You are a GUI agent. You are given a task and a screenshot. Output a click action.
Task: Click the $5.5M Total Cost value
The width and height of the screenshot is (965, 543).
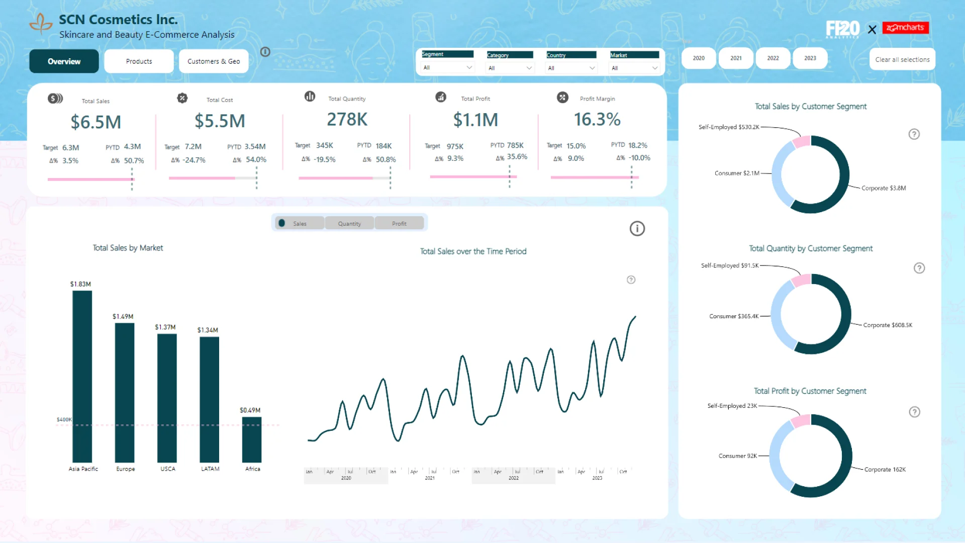pos(220,121)
